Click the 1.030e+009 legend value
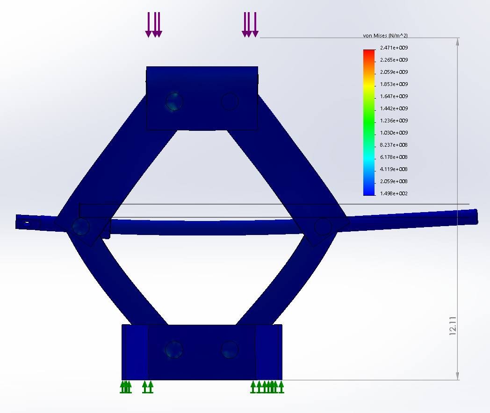 coord(394,133)
